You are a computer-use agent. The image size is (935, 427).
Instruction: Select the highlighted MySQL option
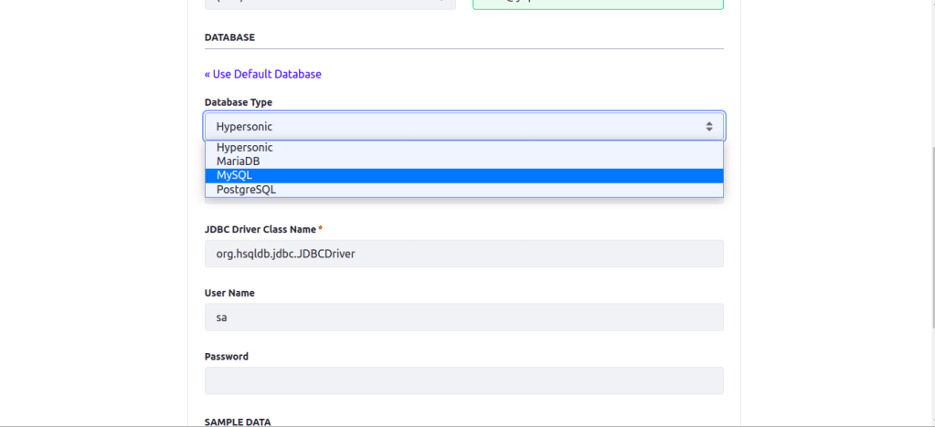click(x=235, y=175)
